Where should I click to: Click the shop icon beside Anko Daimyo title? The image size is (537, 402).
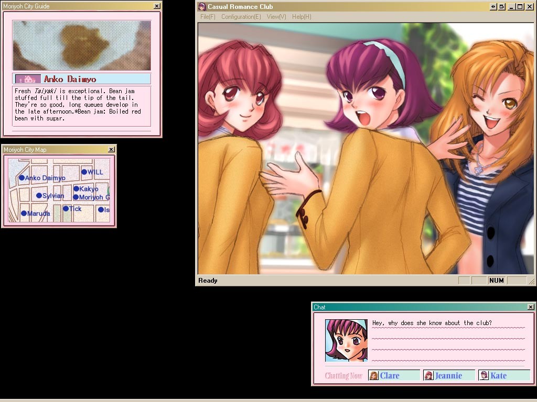tap(28, 79)
